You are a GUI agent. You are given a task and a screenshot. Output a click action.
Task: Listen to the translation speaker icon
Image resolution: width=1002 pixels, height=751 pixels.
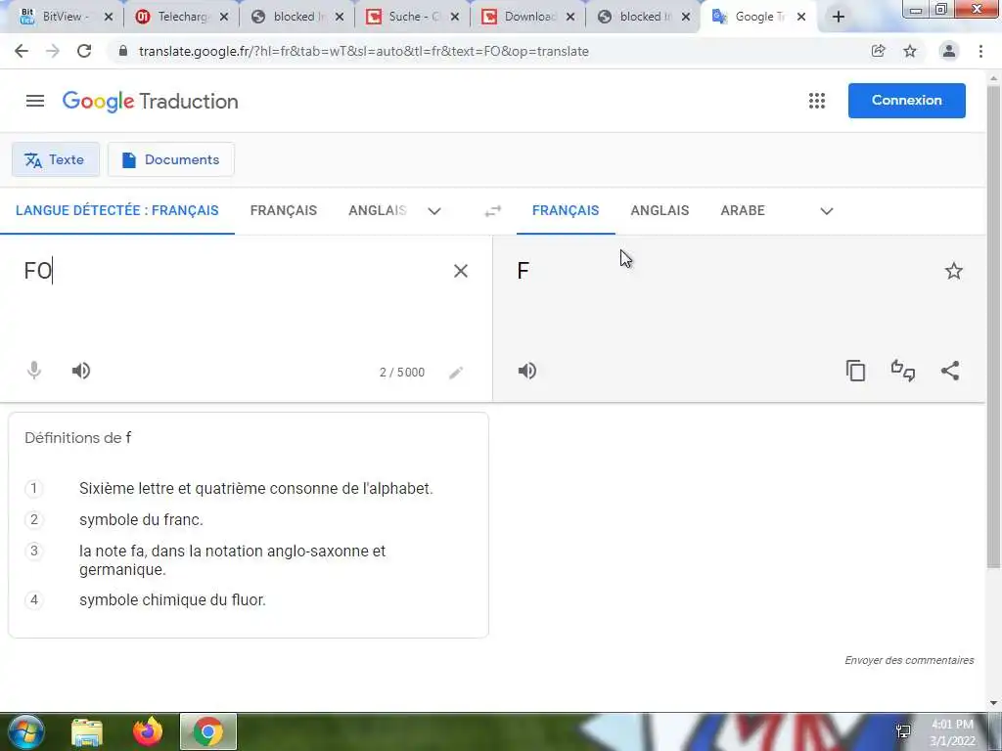click(x=527, y=371)
